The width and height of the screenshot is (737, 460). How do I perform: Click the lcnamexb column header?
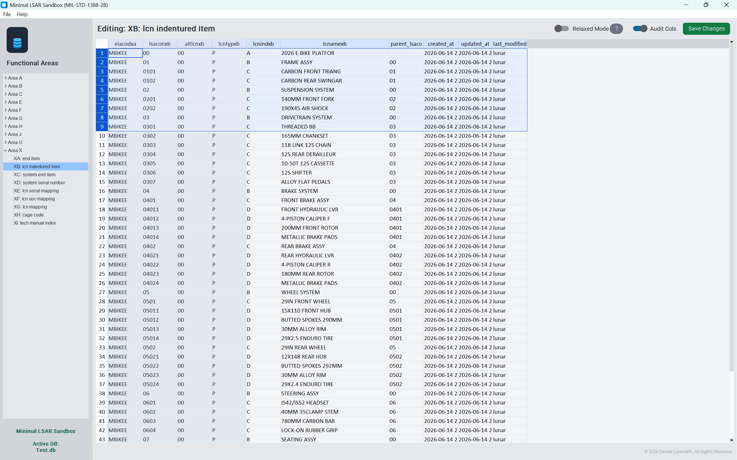(x=335, y=44)
